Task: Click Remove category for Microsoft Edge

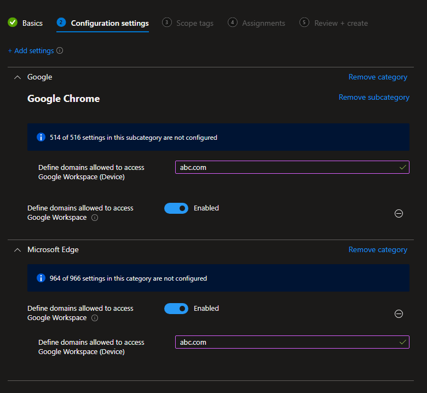Action: [378, 250]
